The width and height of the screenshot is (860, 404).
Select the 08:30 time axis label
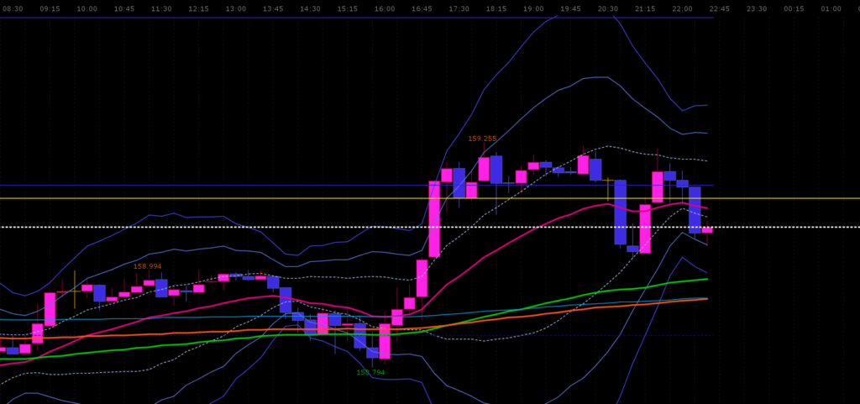[x=13, y=8]
